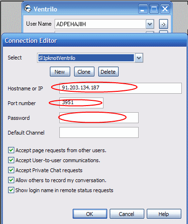Click the arrow button next to User Name
The image size is (188, 224).
pos(163,24)
